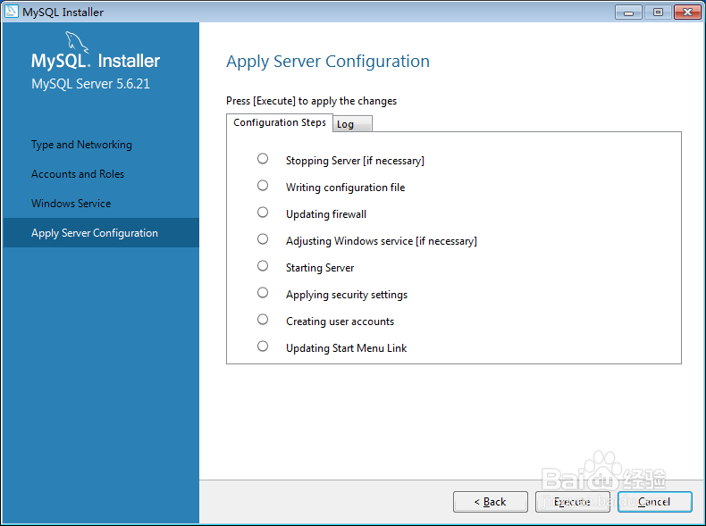Select the Writing configuration file step indicator
The image size is (706, 526).
[263, 186]
